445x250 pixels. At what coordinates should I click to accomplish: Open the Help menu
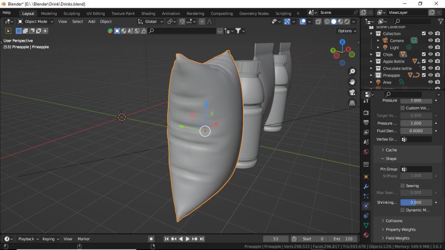7,12
